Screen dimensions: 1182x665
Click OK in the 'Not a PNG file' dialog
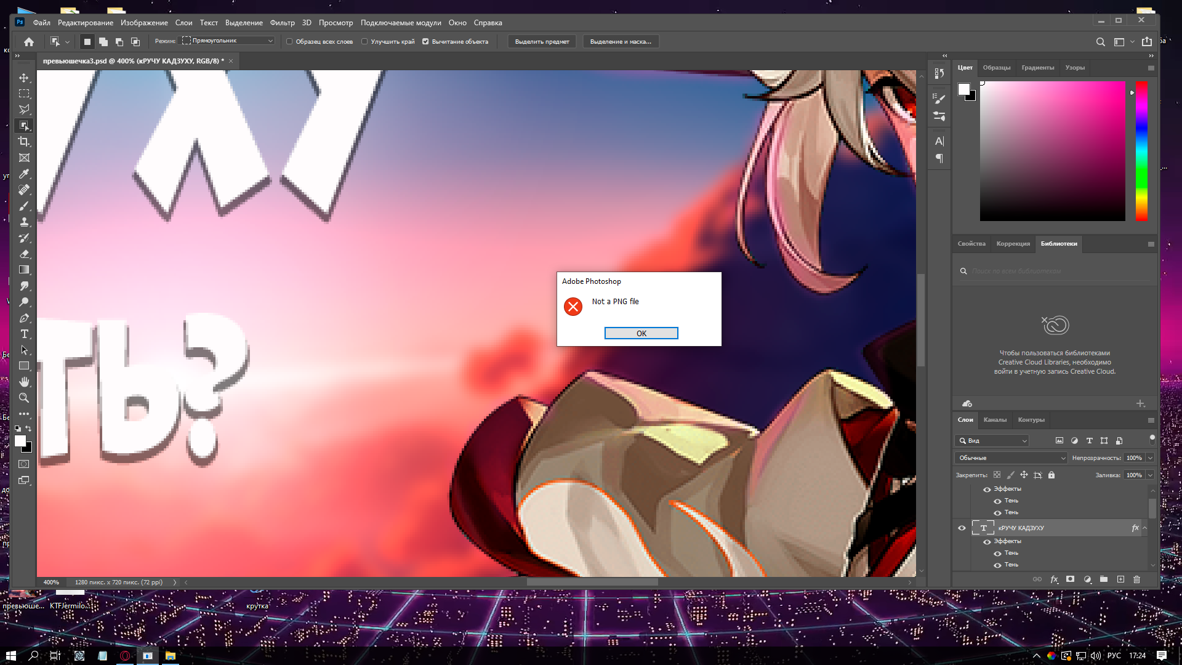[x=641, y=333]
